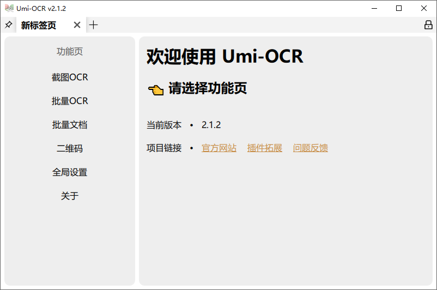The image size is (437, 290).
Task: Open the 关于 page
Action: (70, 196)
